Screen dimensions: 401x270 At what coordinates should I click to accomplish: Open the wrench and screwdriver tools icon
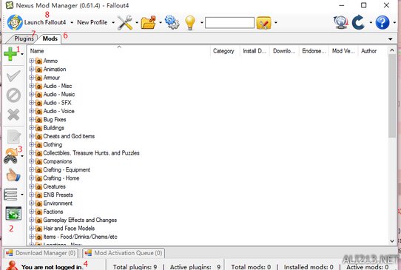tap(125, 22)
